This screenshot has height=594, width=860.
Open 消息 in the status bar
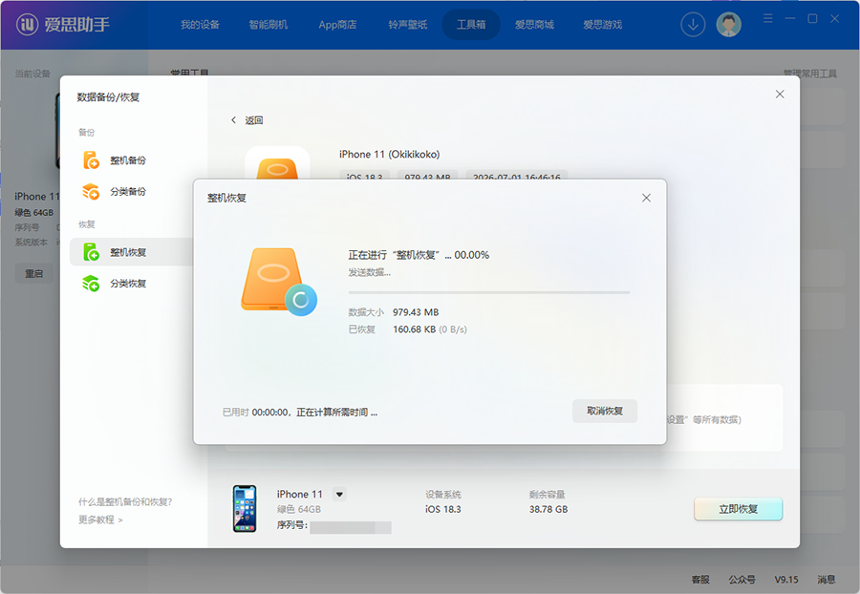(827, 580)
